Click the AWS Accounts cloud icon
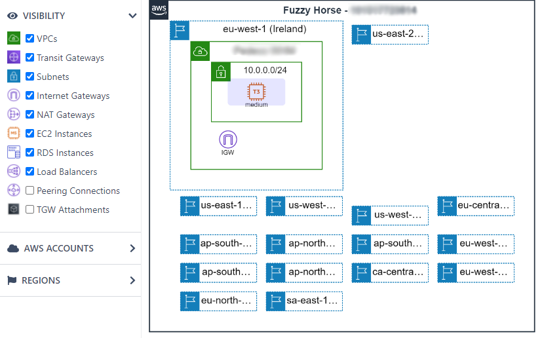Viewport: 542px width, 338px height. click(13, 248)
